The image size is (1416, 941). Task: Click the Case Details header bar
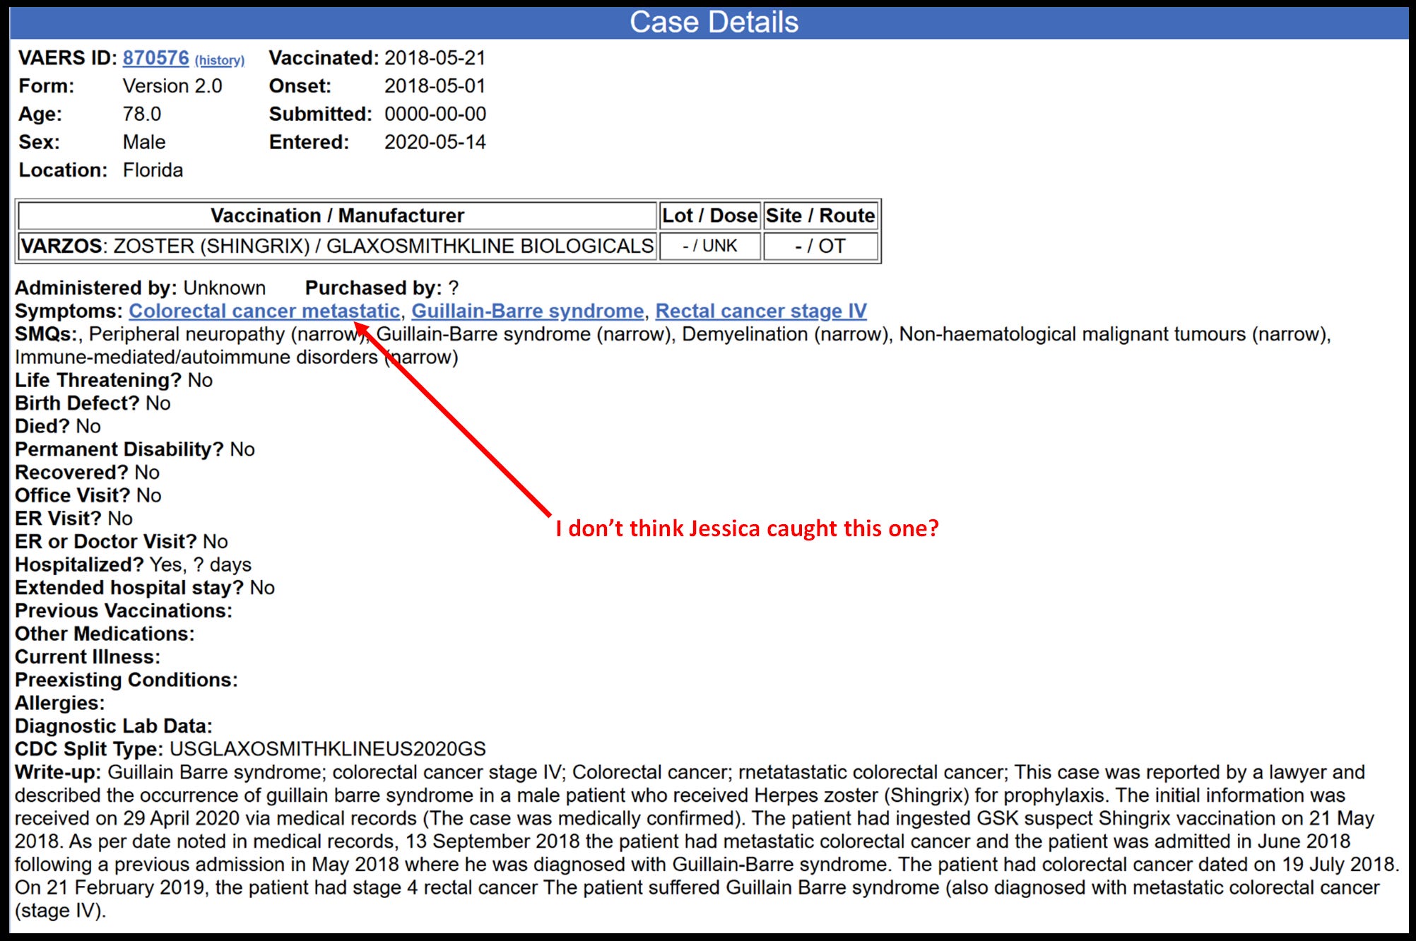click(712, 22)
